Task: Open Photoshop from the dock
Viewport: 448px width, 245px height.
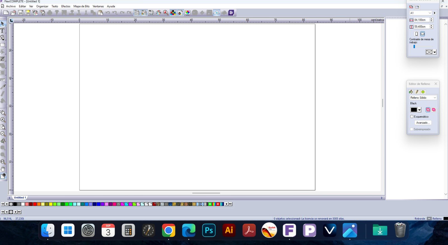Action: pos(209,230)
